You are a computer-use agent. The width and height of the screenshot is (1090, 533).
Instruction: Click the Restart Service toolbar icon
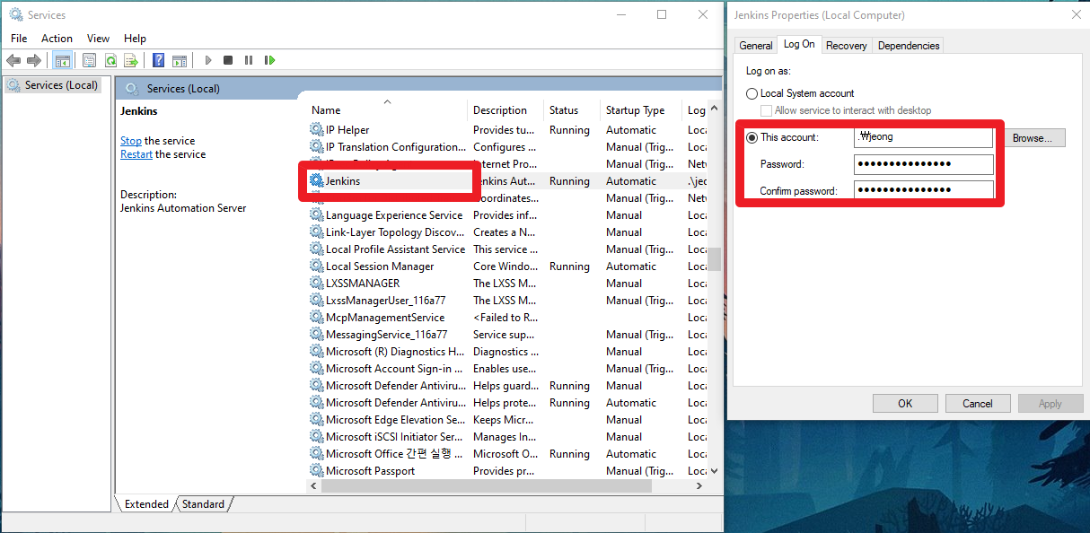click(269, 60)
